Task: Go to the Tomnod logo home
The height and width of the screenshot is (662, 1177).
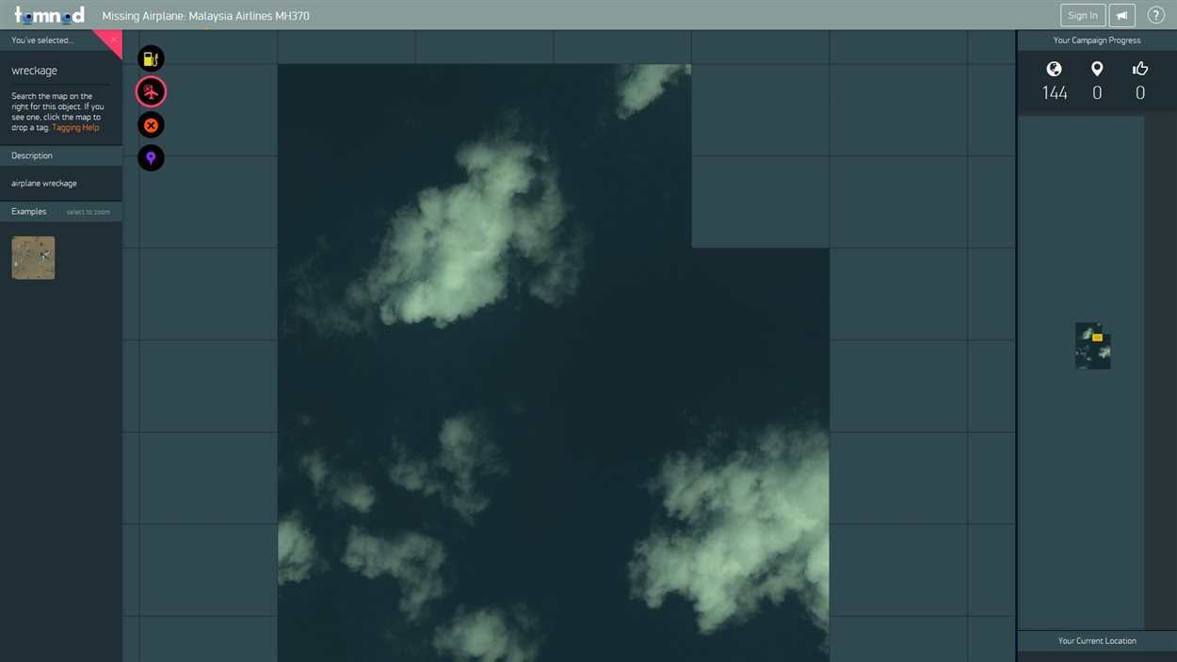Action: point(49,15)
